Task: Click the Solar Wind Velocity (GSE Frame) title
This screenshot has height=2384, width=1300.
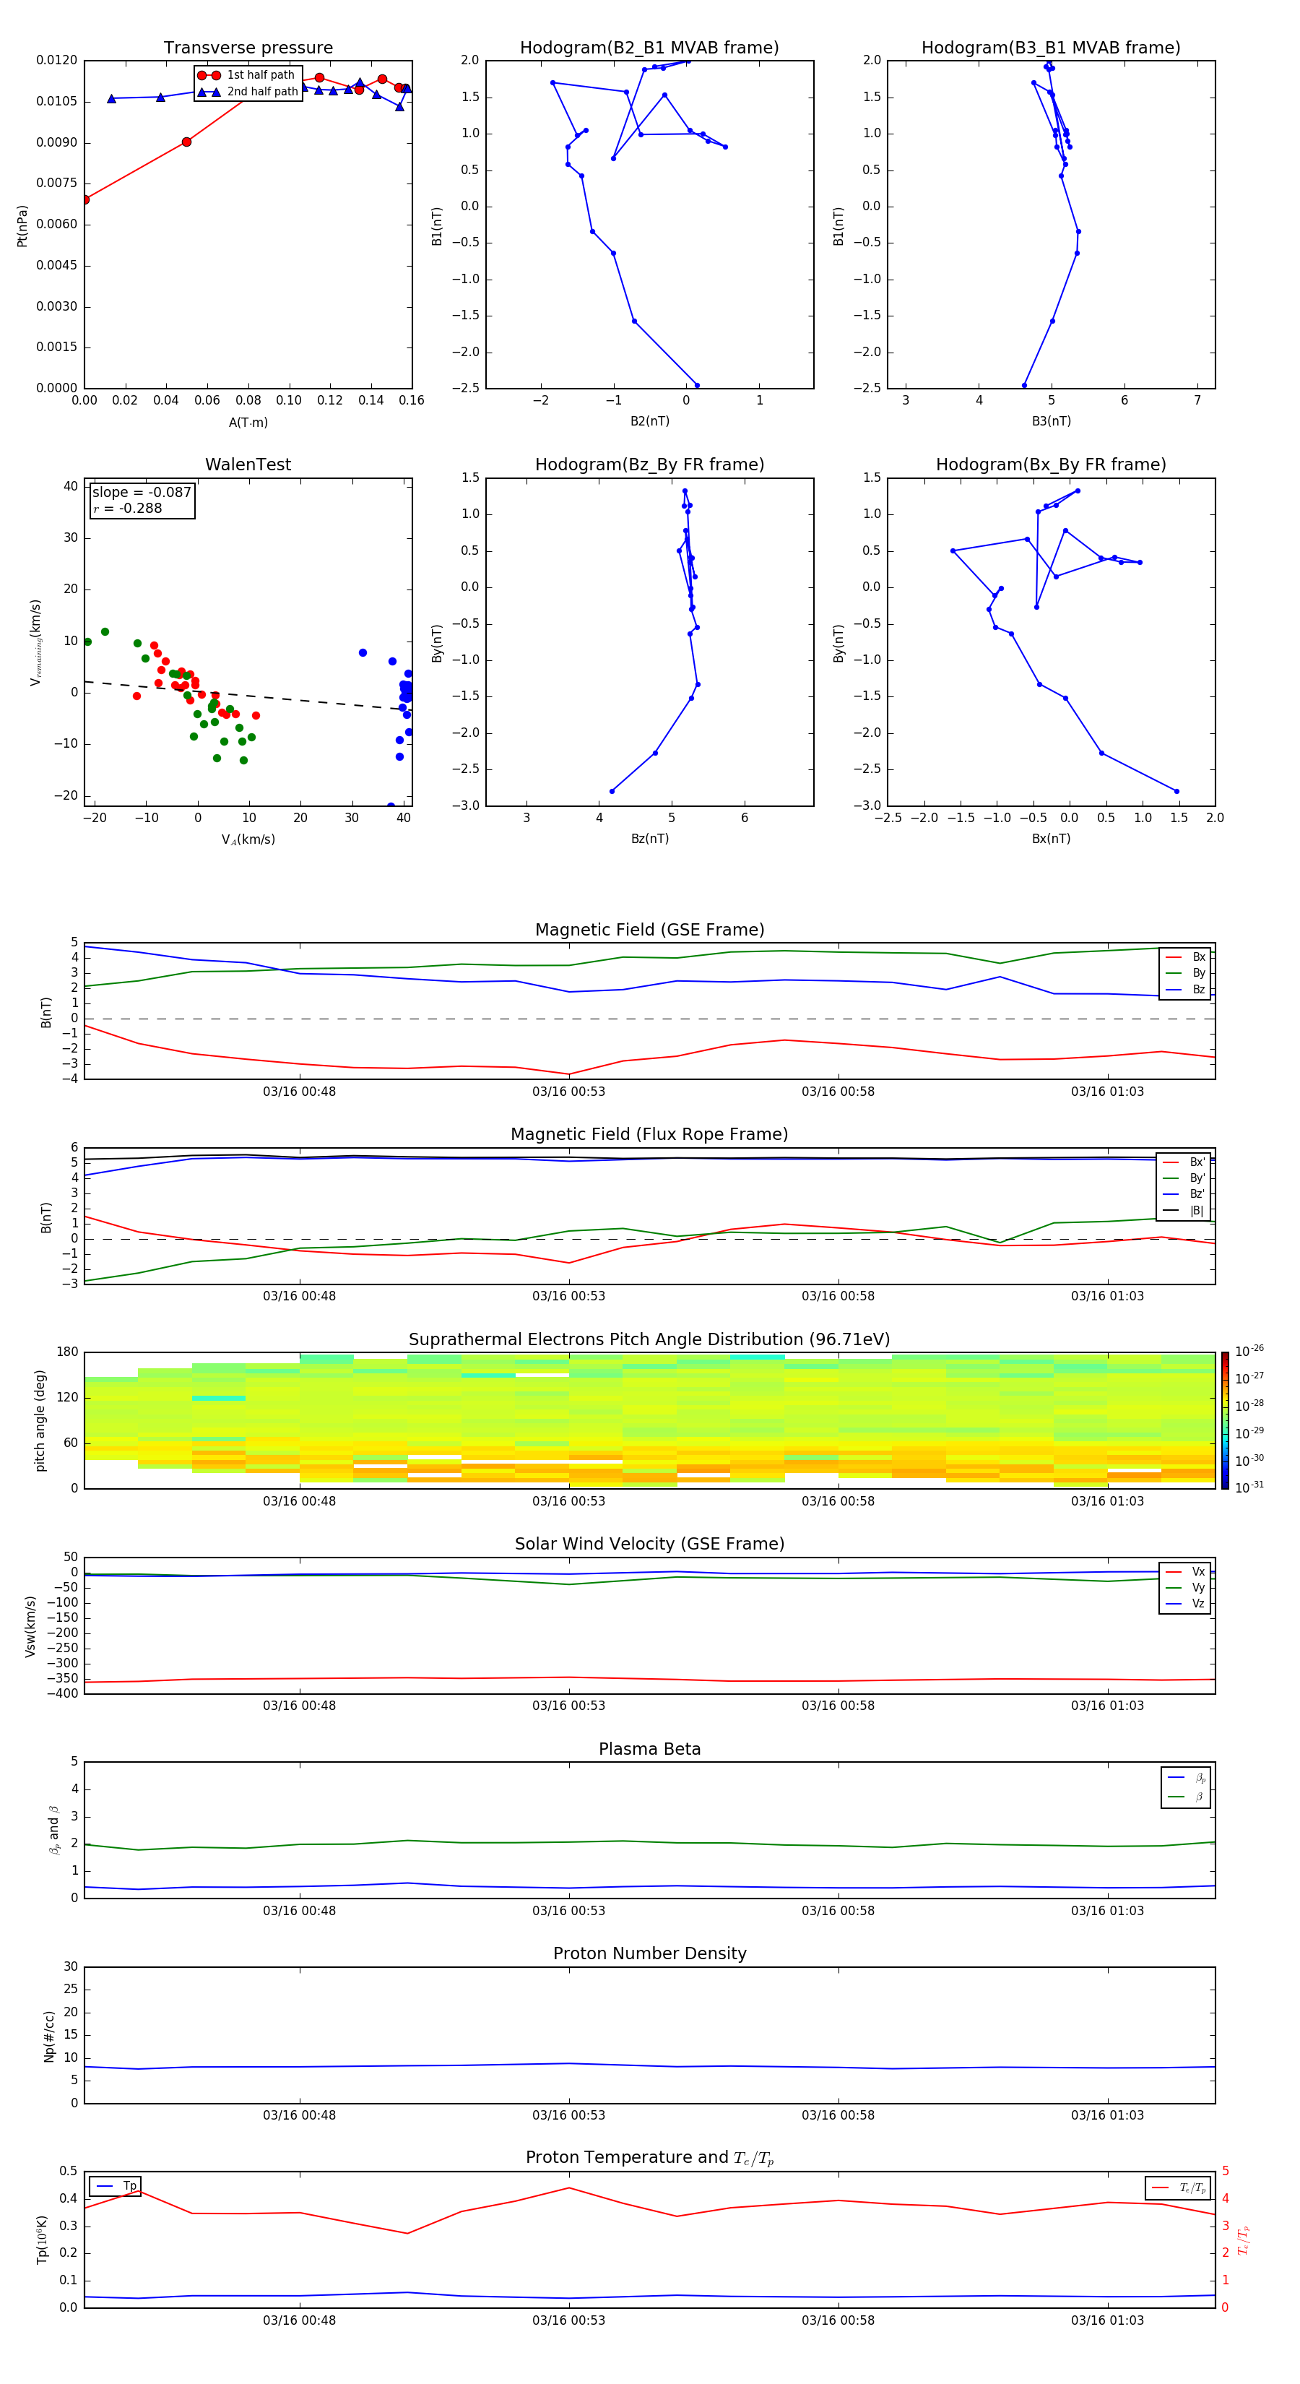Action: [649, 1544]
